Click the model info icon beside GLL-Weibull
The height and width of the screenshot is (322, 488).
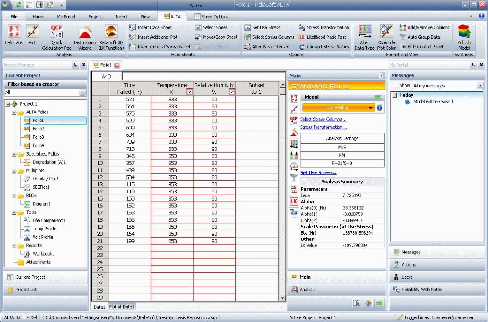(380, 108)
